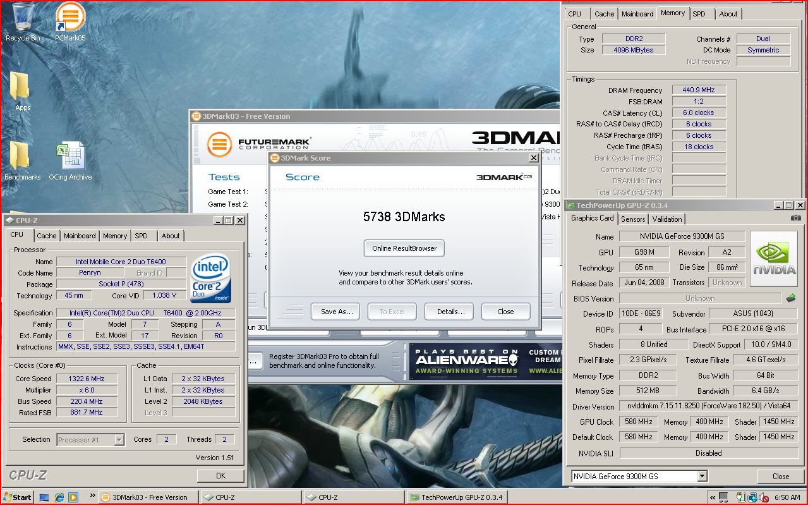This screenshot has width=808, height=505.
Task: Click the NVIDIA SLI Disabled field
Action: [x=708, y=453]
